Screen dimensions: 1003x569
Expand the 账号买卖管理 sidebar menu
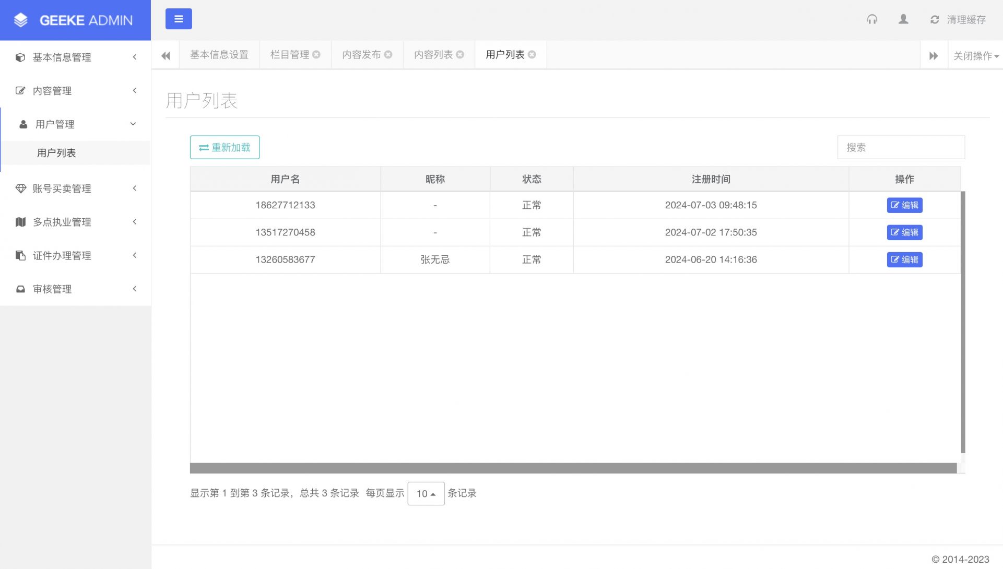(x=75, y=188)
